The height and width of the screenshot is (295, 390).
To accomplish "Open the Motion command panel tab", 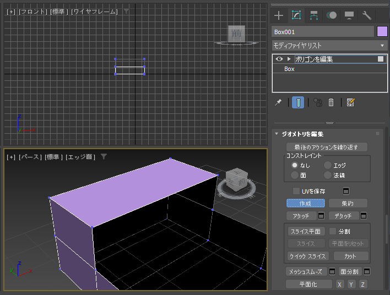I will coord(332,15).
